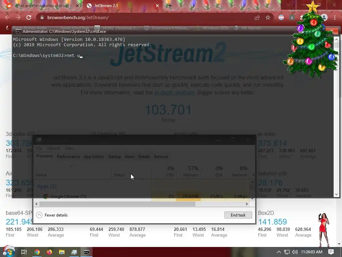Screen dimensions: 342x257
Task: View site security lock info
Action: 42,17
